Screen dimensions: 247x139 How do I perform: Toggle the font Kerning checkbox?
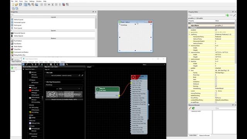[216, 86]
